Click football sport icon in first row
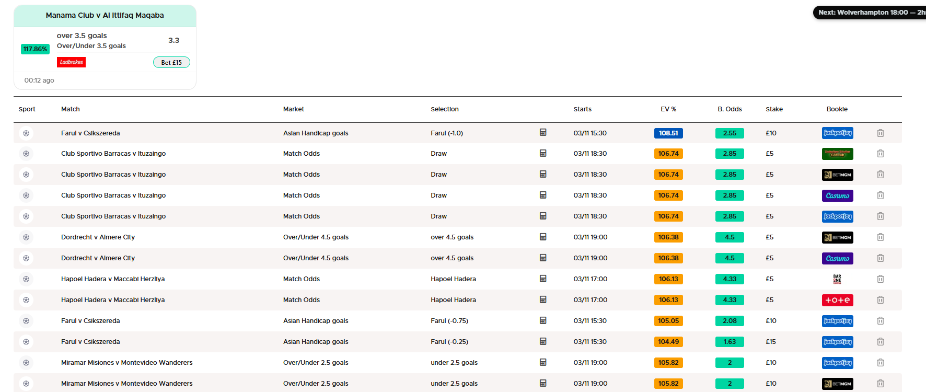The height and width of the screenshot is (392, 926). point(26,133)
